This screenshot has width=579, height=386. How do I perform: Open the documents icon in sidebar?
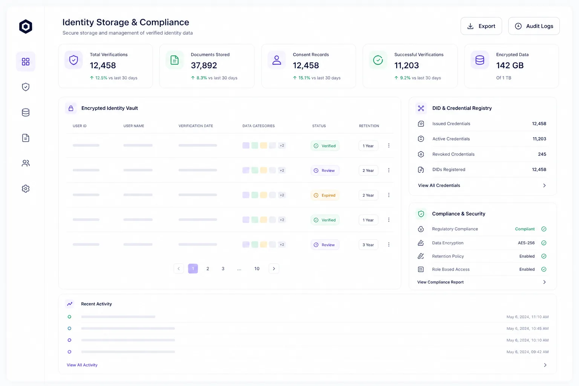(26, 138)
